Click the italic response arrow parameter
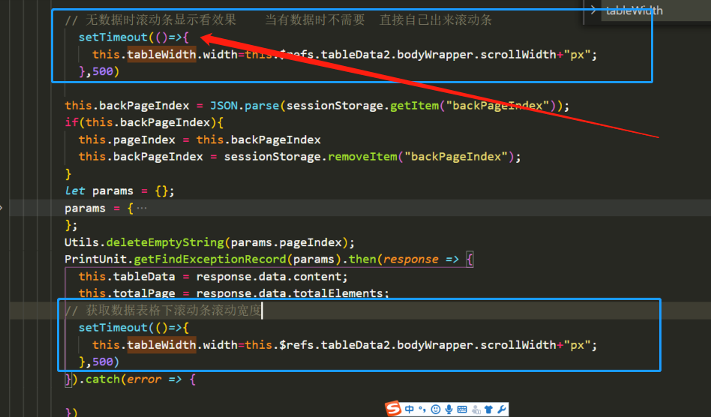 411,259
